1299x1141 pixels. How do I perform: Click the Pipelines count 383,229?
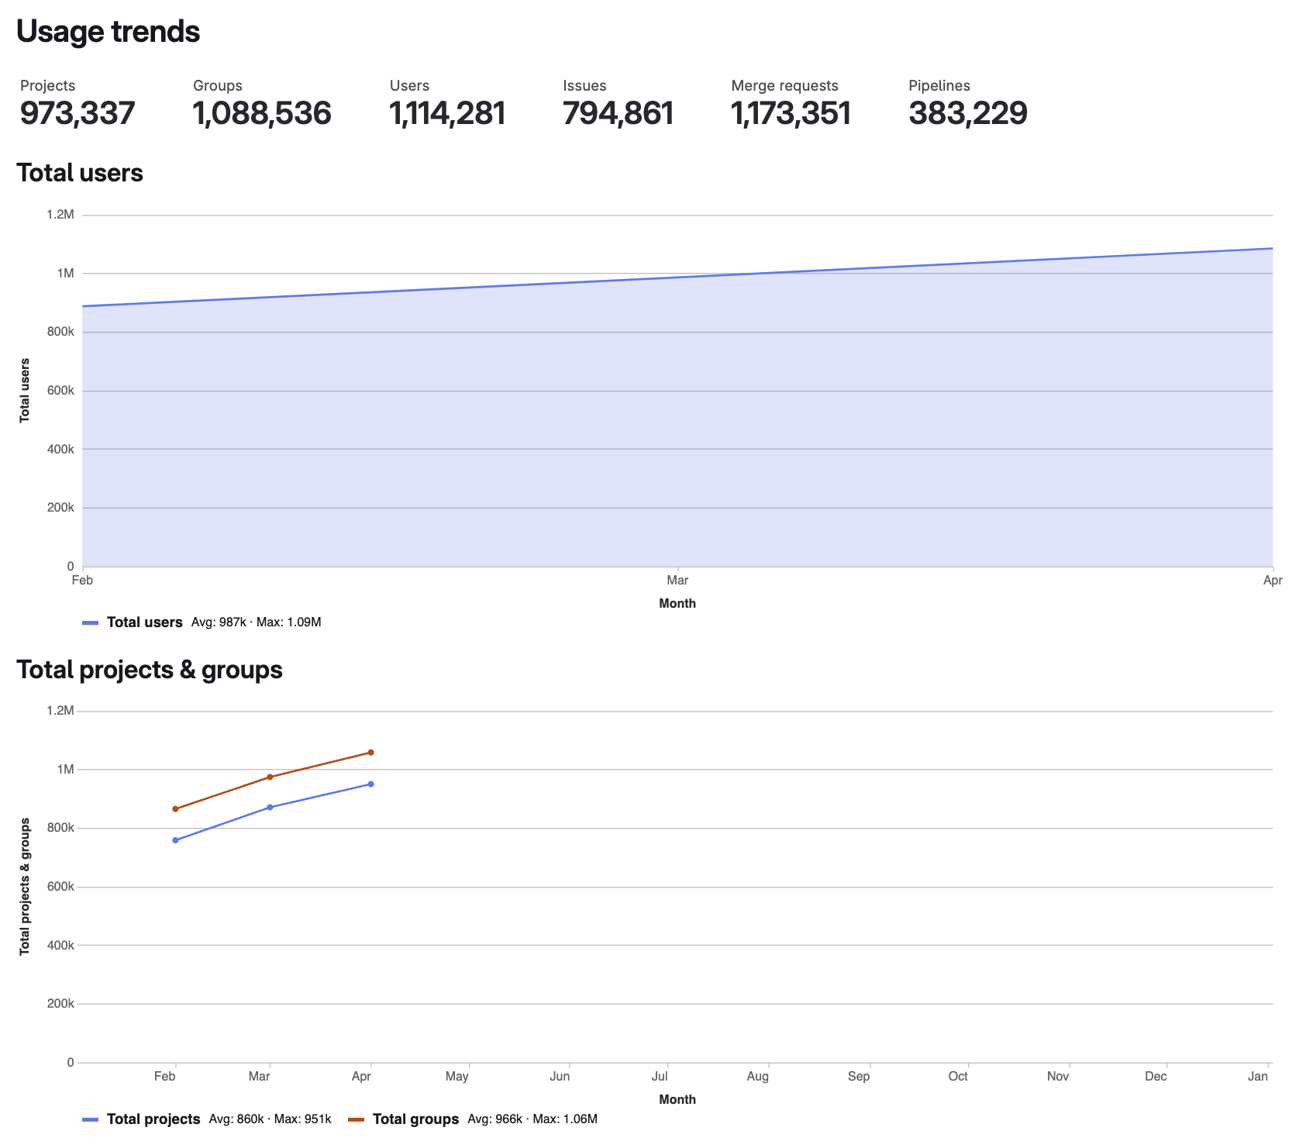tap(968, 112)
